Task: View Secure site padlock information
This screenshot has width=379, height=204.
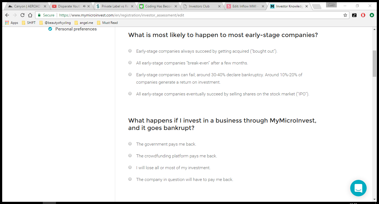Action: coord(46,15)
